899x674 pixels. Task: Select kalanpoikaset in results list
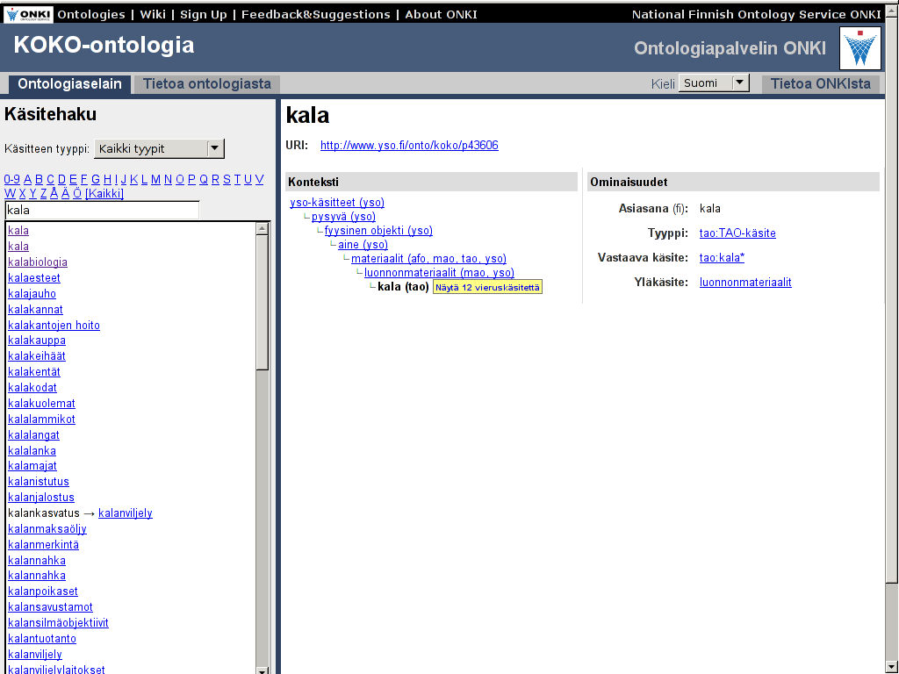pyautogui.click(x=43, y=591)
